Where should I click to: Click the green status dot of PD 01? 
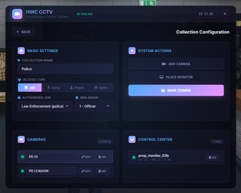(x=23, y=157)
